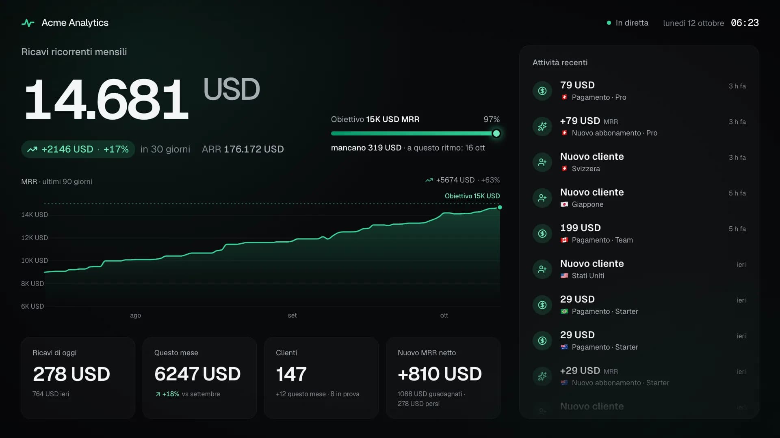Screen dimensions: 780x438
Task: Click the new-client icon for Svizzera
Action: [x=542, y=162]
